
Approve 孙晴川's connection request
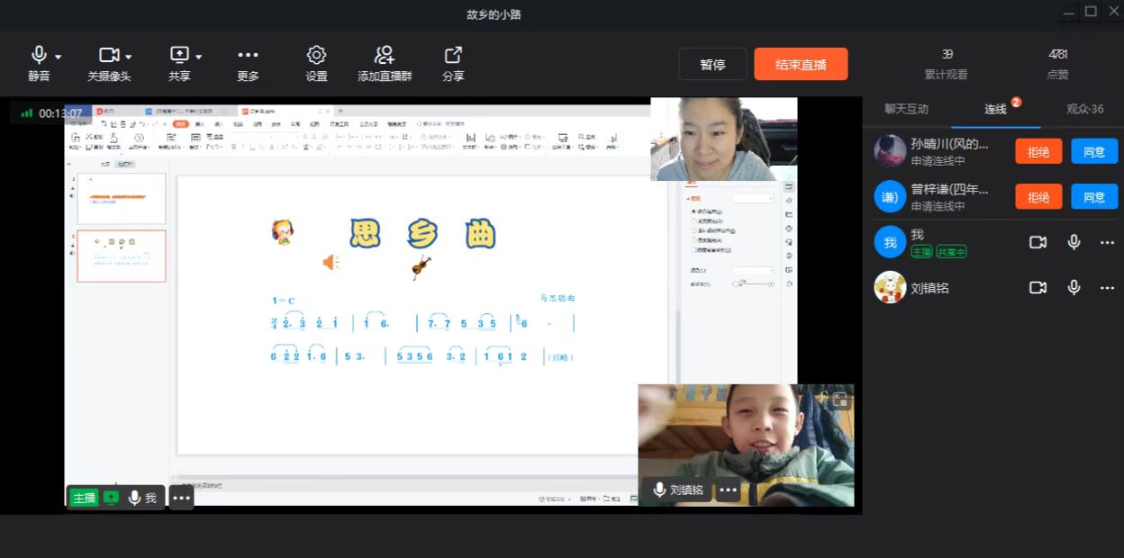tap(1094, 151)
